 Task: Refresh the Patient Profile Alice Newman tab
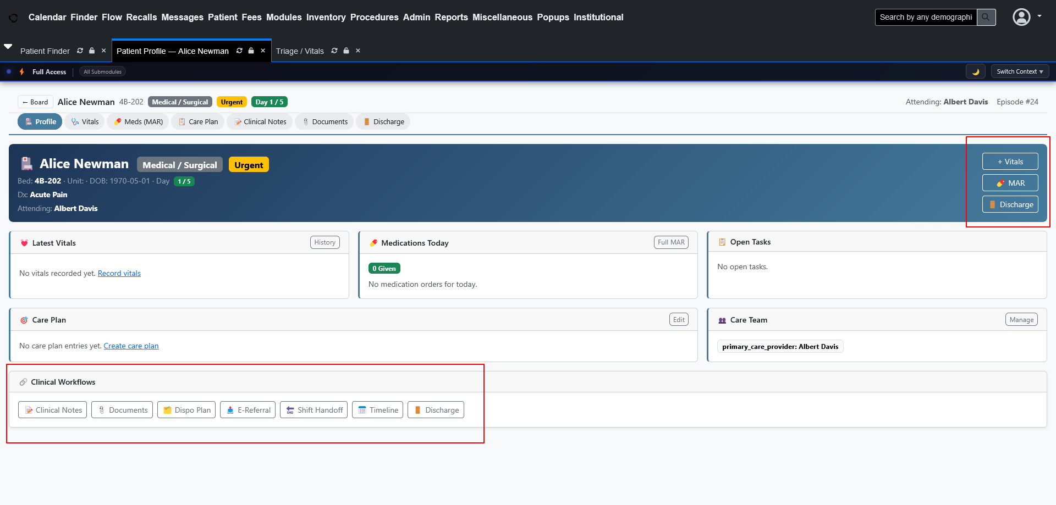239,51
